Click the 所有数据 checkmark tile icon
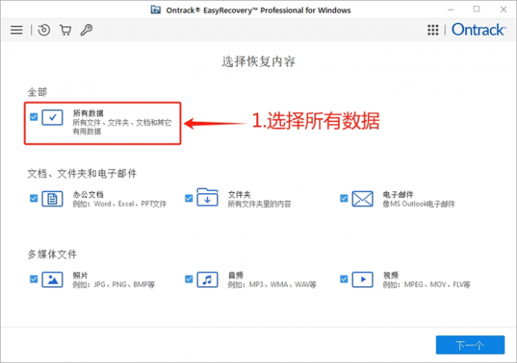The width and height of the screenshot is (517, 363). tap(52, 117)
